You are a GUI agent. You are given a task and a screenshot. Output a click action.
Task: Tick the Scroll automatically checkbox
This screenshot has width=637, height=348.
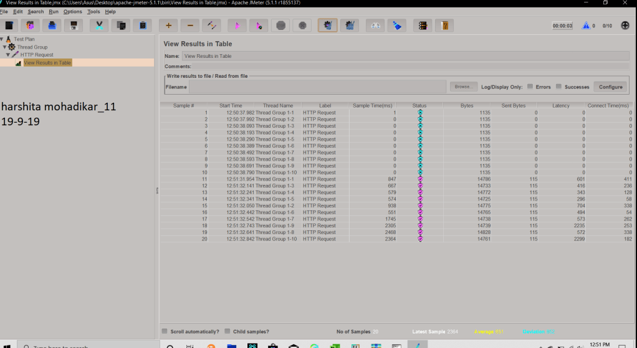tap(165, 331)
